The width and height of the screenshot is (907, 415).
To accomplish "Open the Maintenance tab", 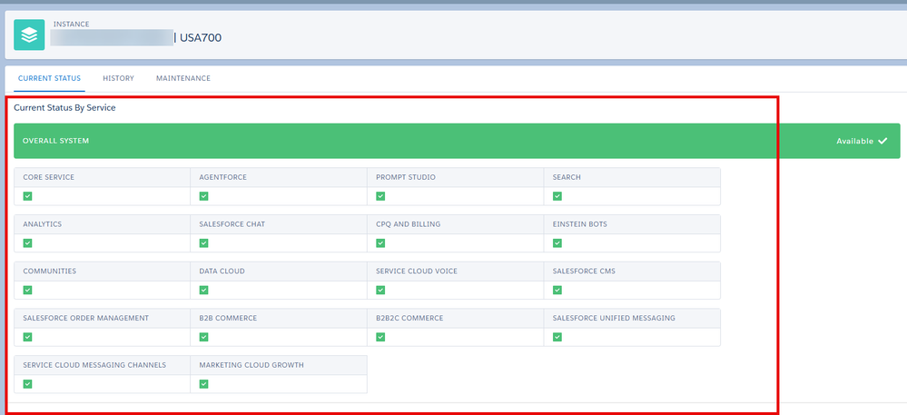I will tap(182, 78).
